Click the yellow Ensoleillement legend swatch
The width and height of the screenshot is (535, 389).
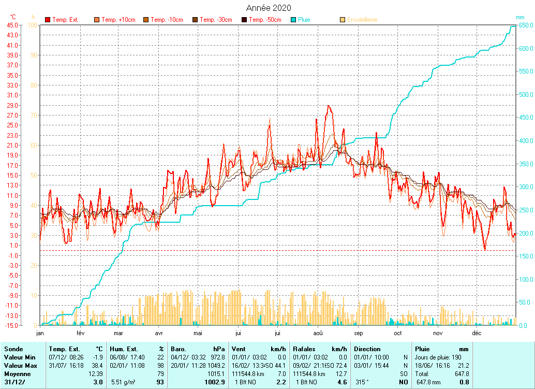[x=343, y=20]
